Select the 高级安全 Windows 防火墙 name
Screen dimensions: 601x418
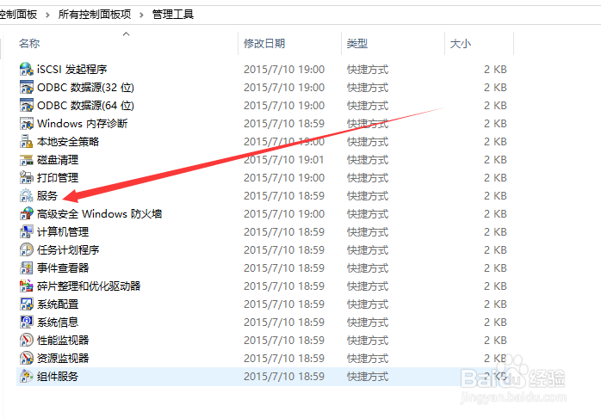(x=99, y=213)
